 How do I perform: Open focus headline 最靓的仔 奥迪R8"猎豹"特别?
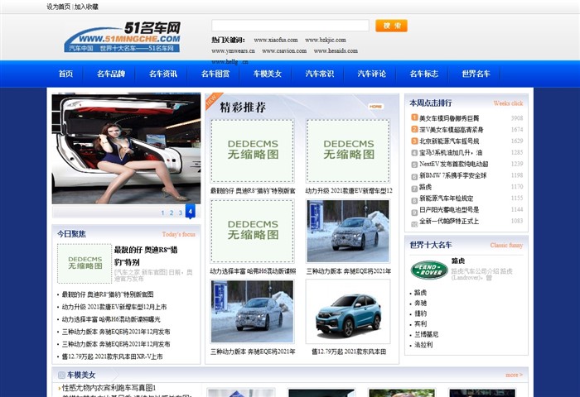click(146, 256)
